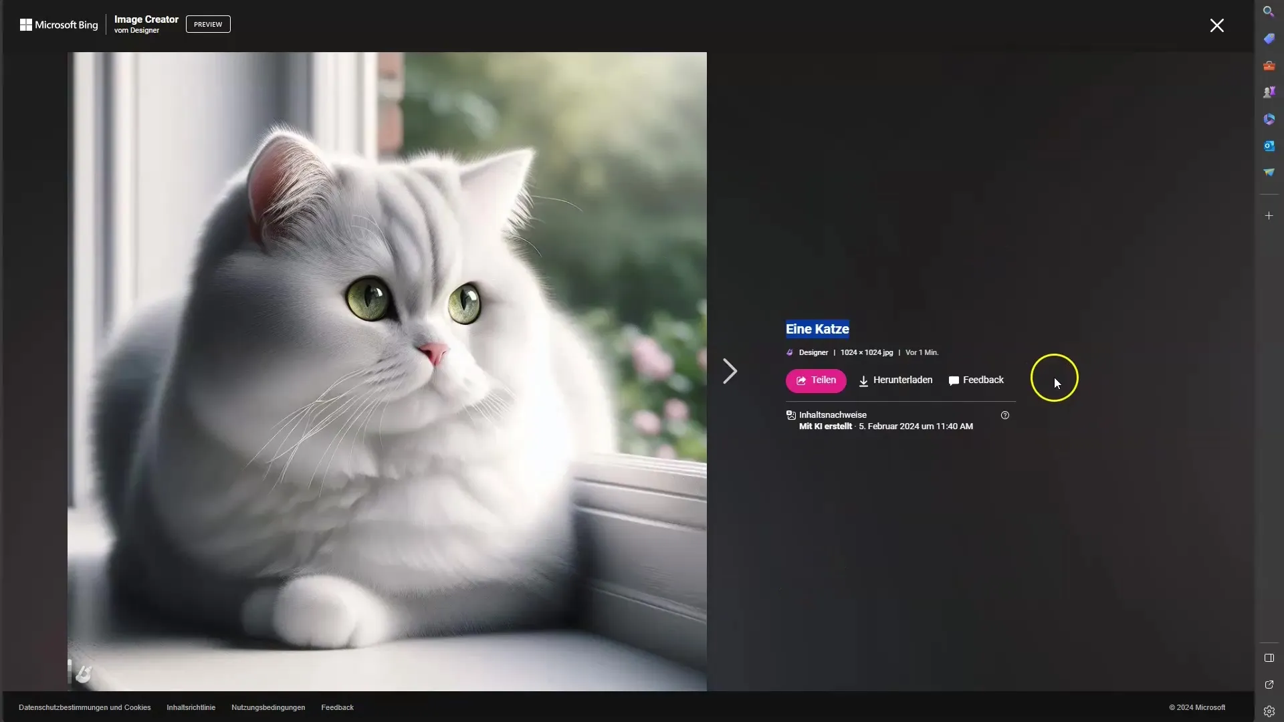This screenshot has height=722, width=1284.
Task: Select the Feedback menu item
Action: [x=976, y=379]
